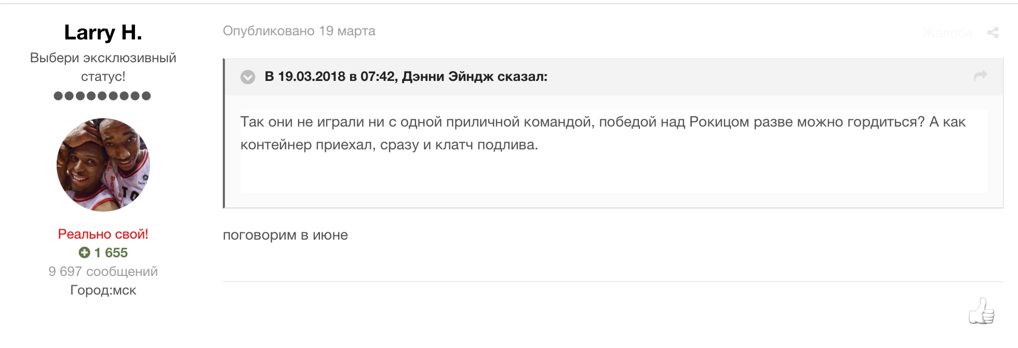The width and height of the screenshot is (1018, 348).
Task: Click the quoted text about Рокицом
Action: [602, 133]
